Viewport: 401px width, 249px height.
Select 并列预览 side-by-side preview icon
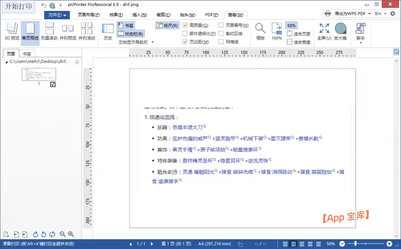pos(68,31)
